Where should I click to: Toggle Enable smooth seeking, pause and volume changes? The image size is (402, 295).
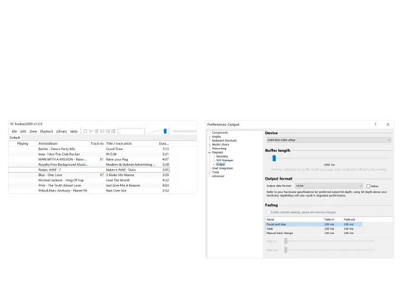(269, 212)
